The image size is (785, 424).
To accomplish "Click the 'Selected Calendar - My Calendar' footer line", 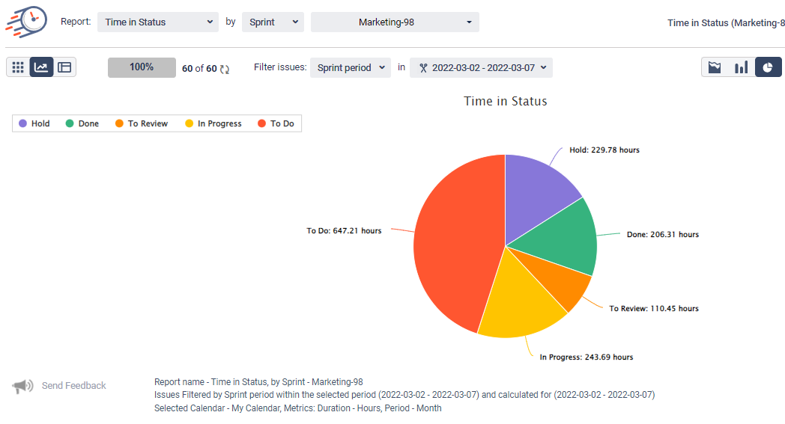I will 298,408.
